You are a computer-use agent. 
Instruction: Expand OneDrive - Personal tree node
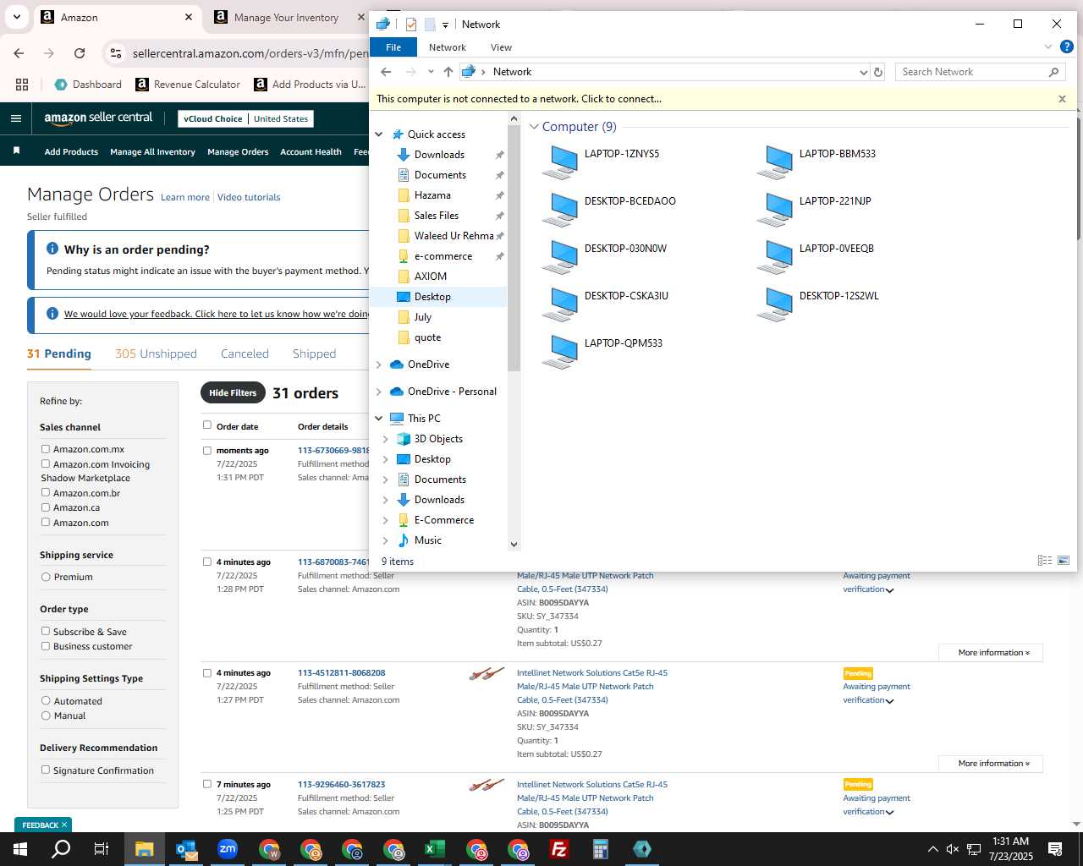379,392
